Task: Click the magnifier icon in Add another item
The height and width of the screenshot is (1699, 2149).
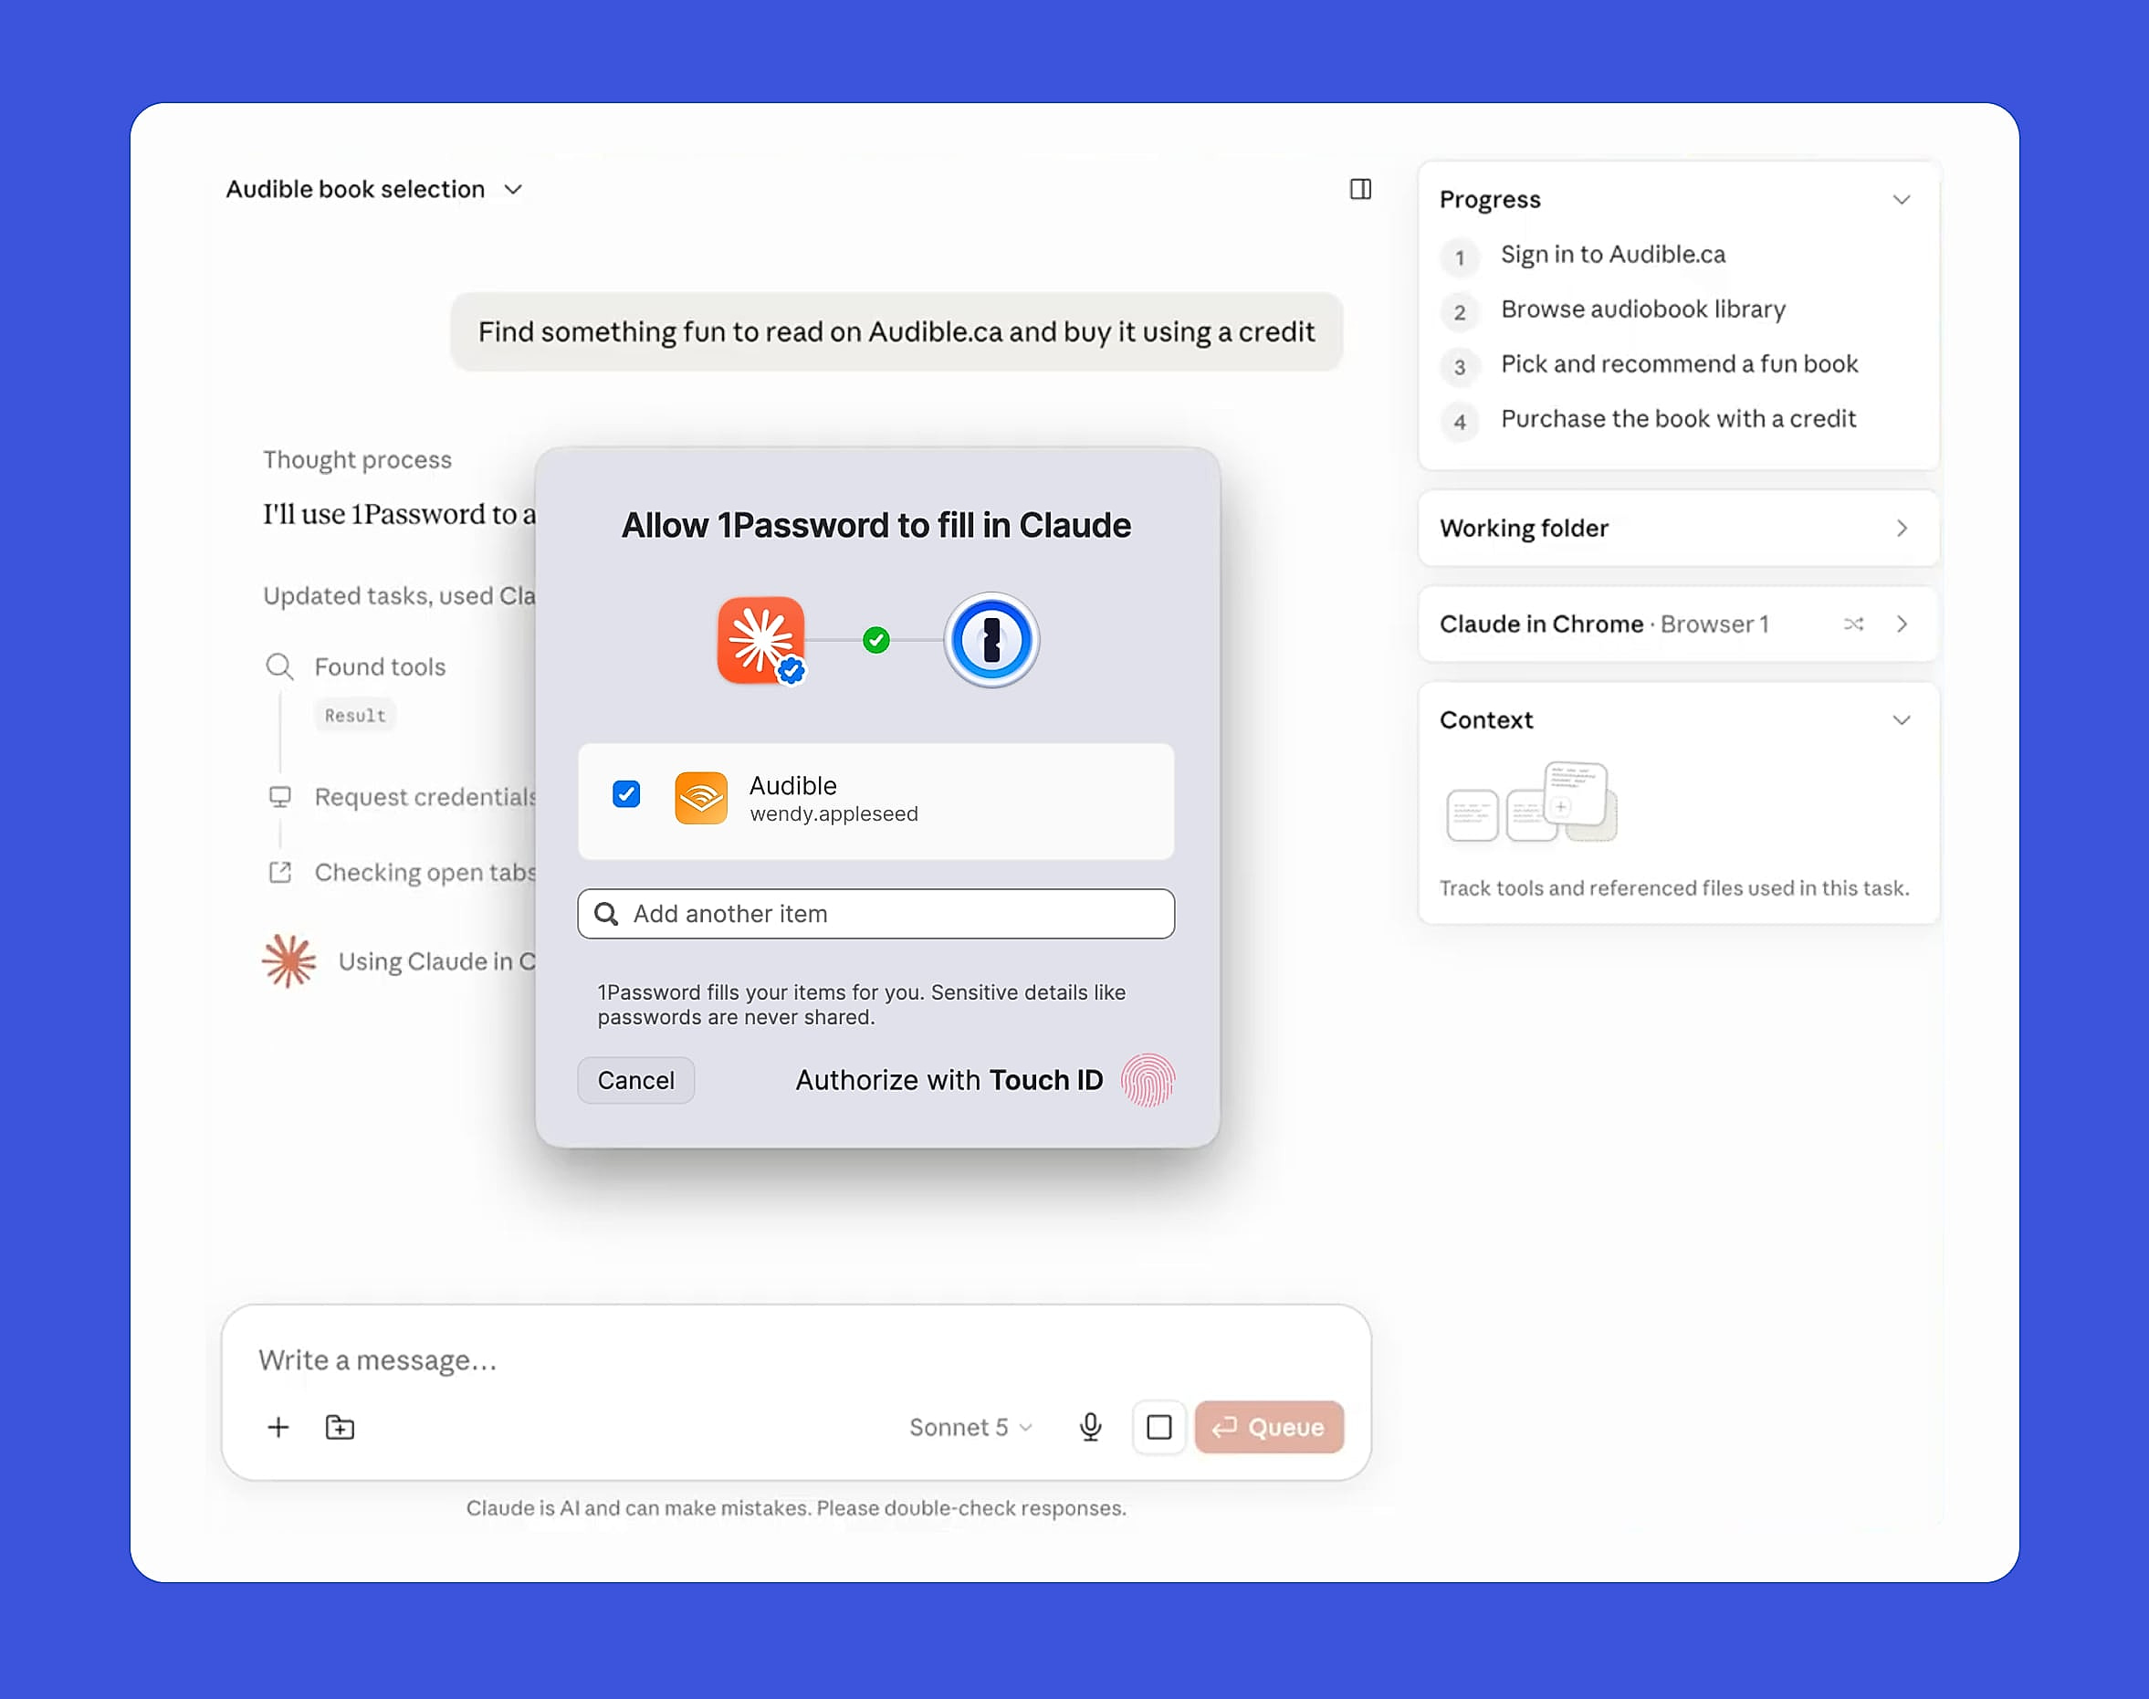Action: coord(605,913)
